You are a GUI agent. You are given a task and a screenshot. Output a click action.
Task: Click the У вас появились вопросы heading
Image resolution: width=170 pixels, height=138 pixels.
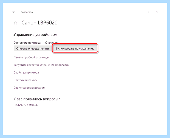(x=37, y=99)
